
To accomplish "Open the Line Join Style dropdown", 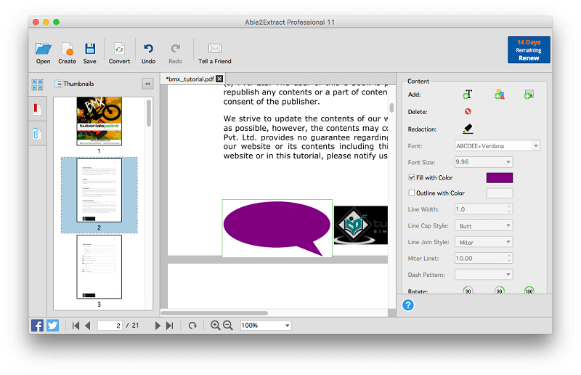I will point(484,242).
